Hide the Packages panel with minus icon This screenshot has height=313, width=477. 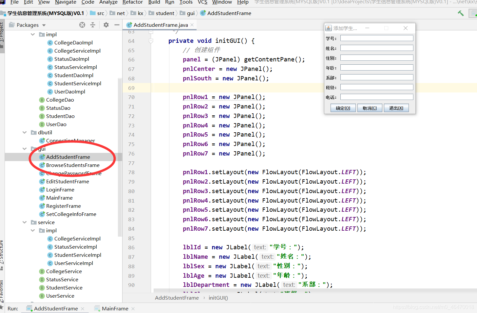coord(117,25)
